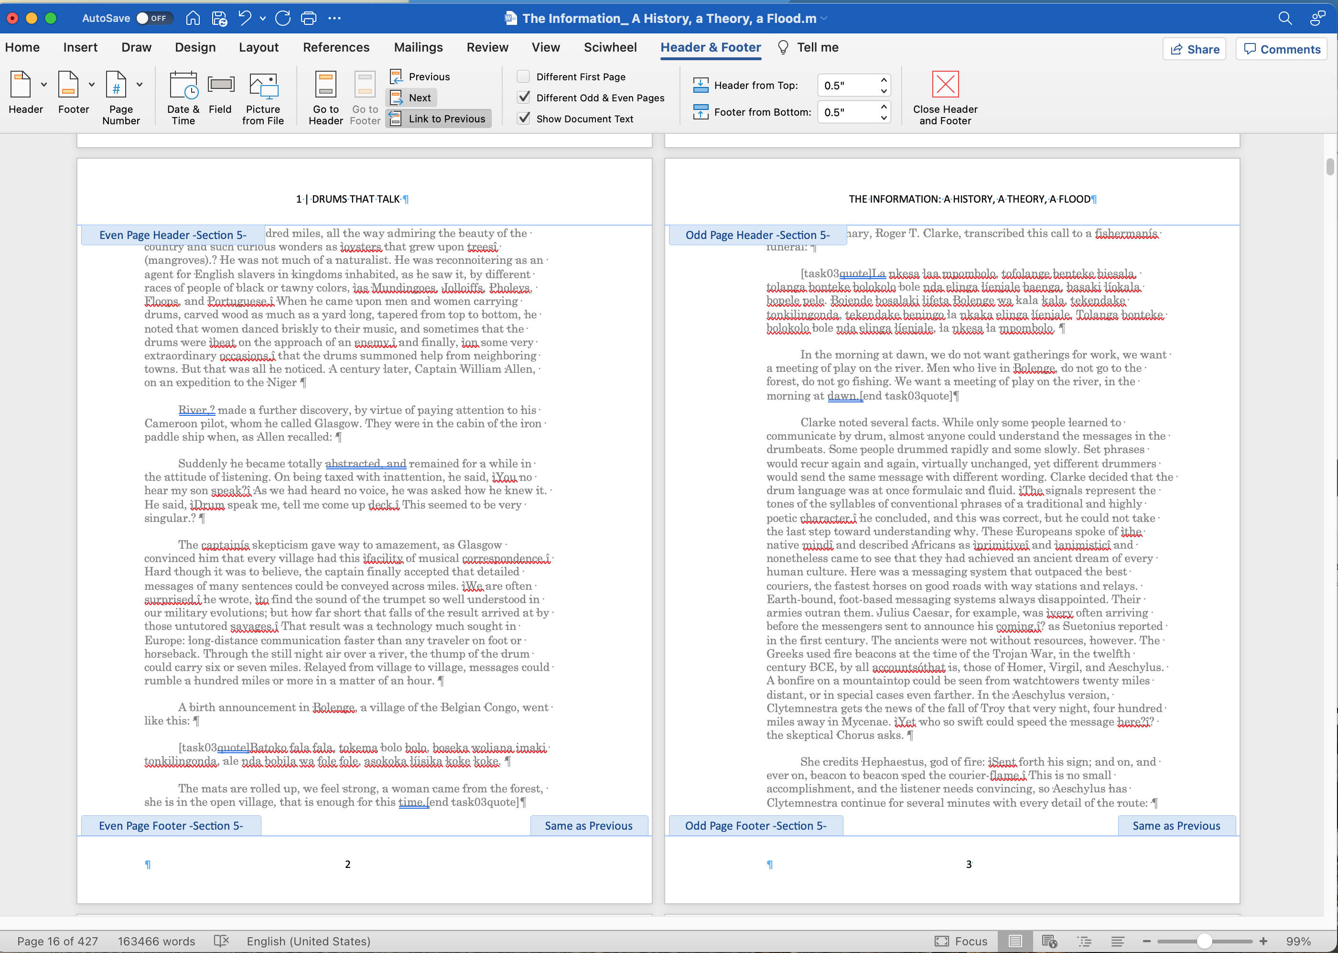
Task: Toggle the AutoSave switch
Action: 154,18
